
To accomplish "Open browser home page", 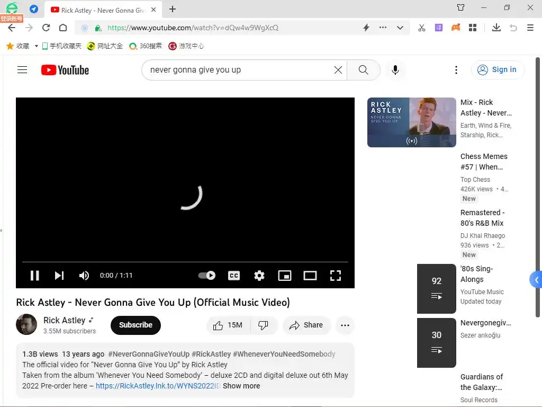I will tap(63, 28).
